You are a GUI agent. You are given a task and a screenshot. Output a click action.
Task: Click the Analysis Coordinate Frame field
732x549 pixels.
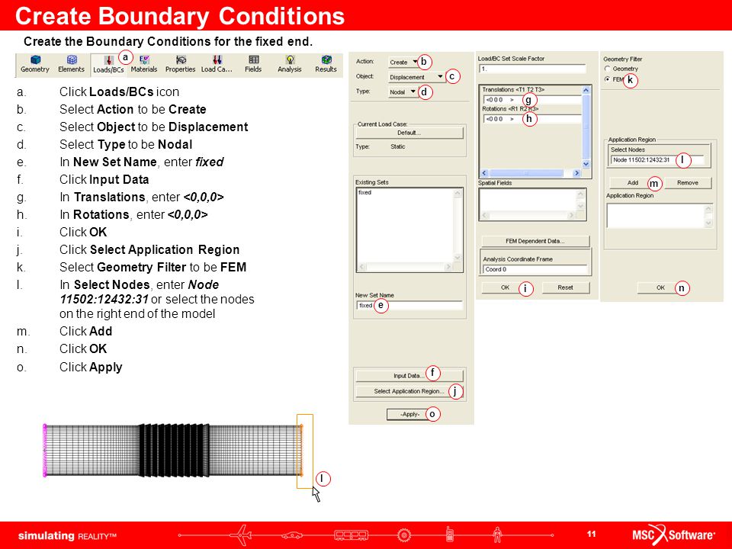pos(535,269)
